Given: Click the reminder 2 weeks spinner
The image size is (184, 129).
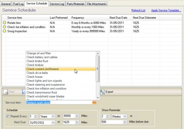Looking at the screenshot, I should click(x=108, y=116).
